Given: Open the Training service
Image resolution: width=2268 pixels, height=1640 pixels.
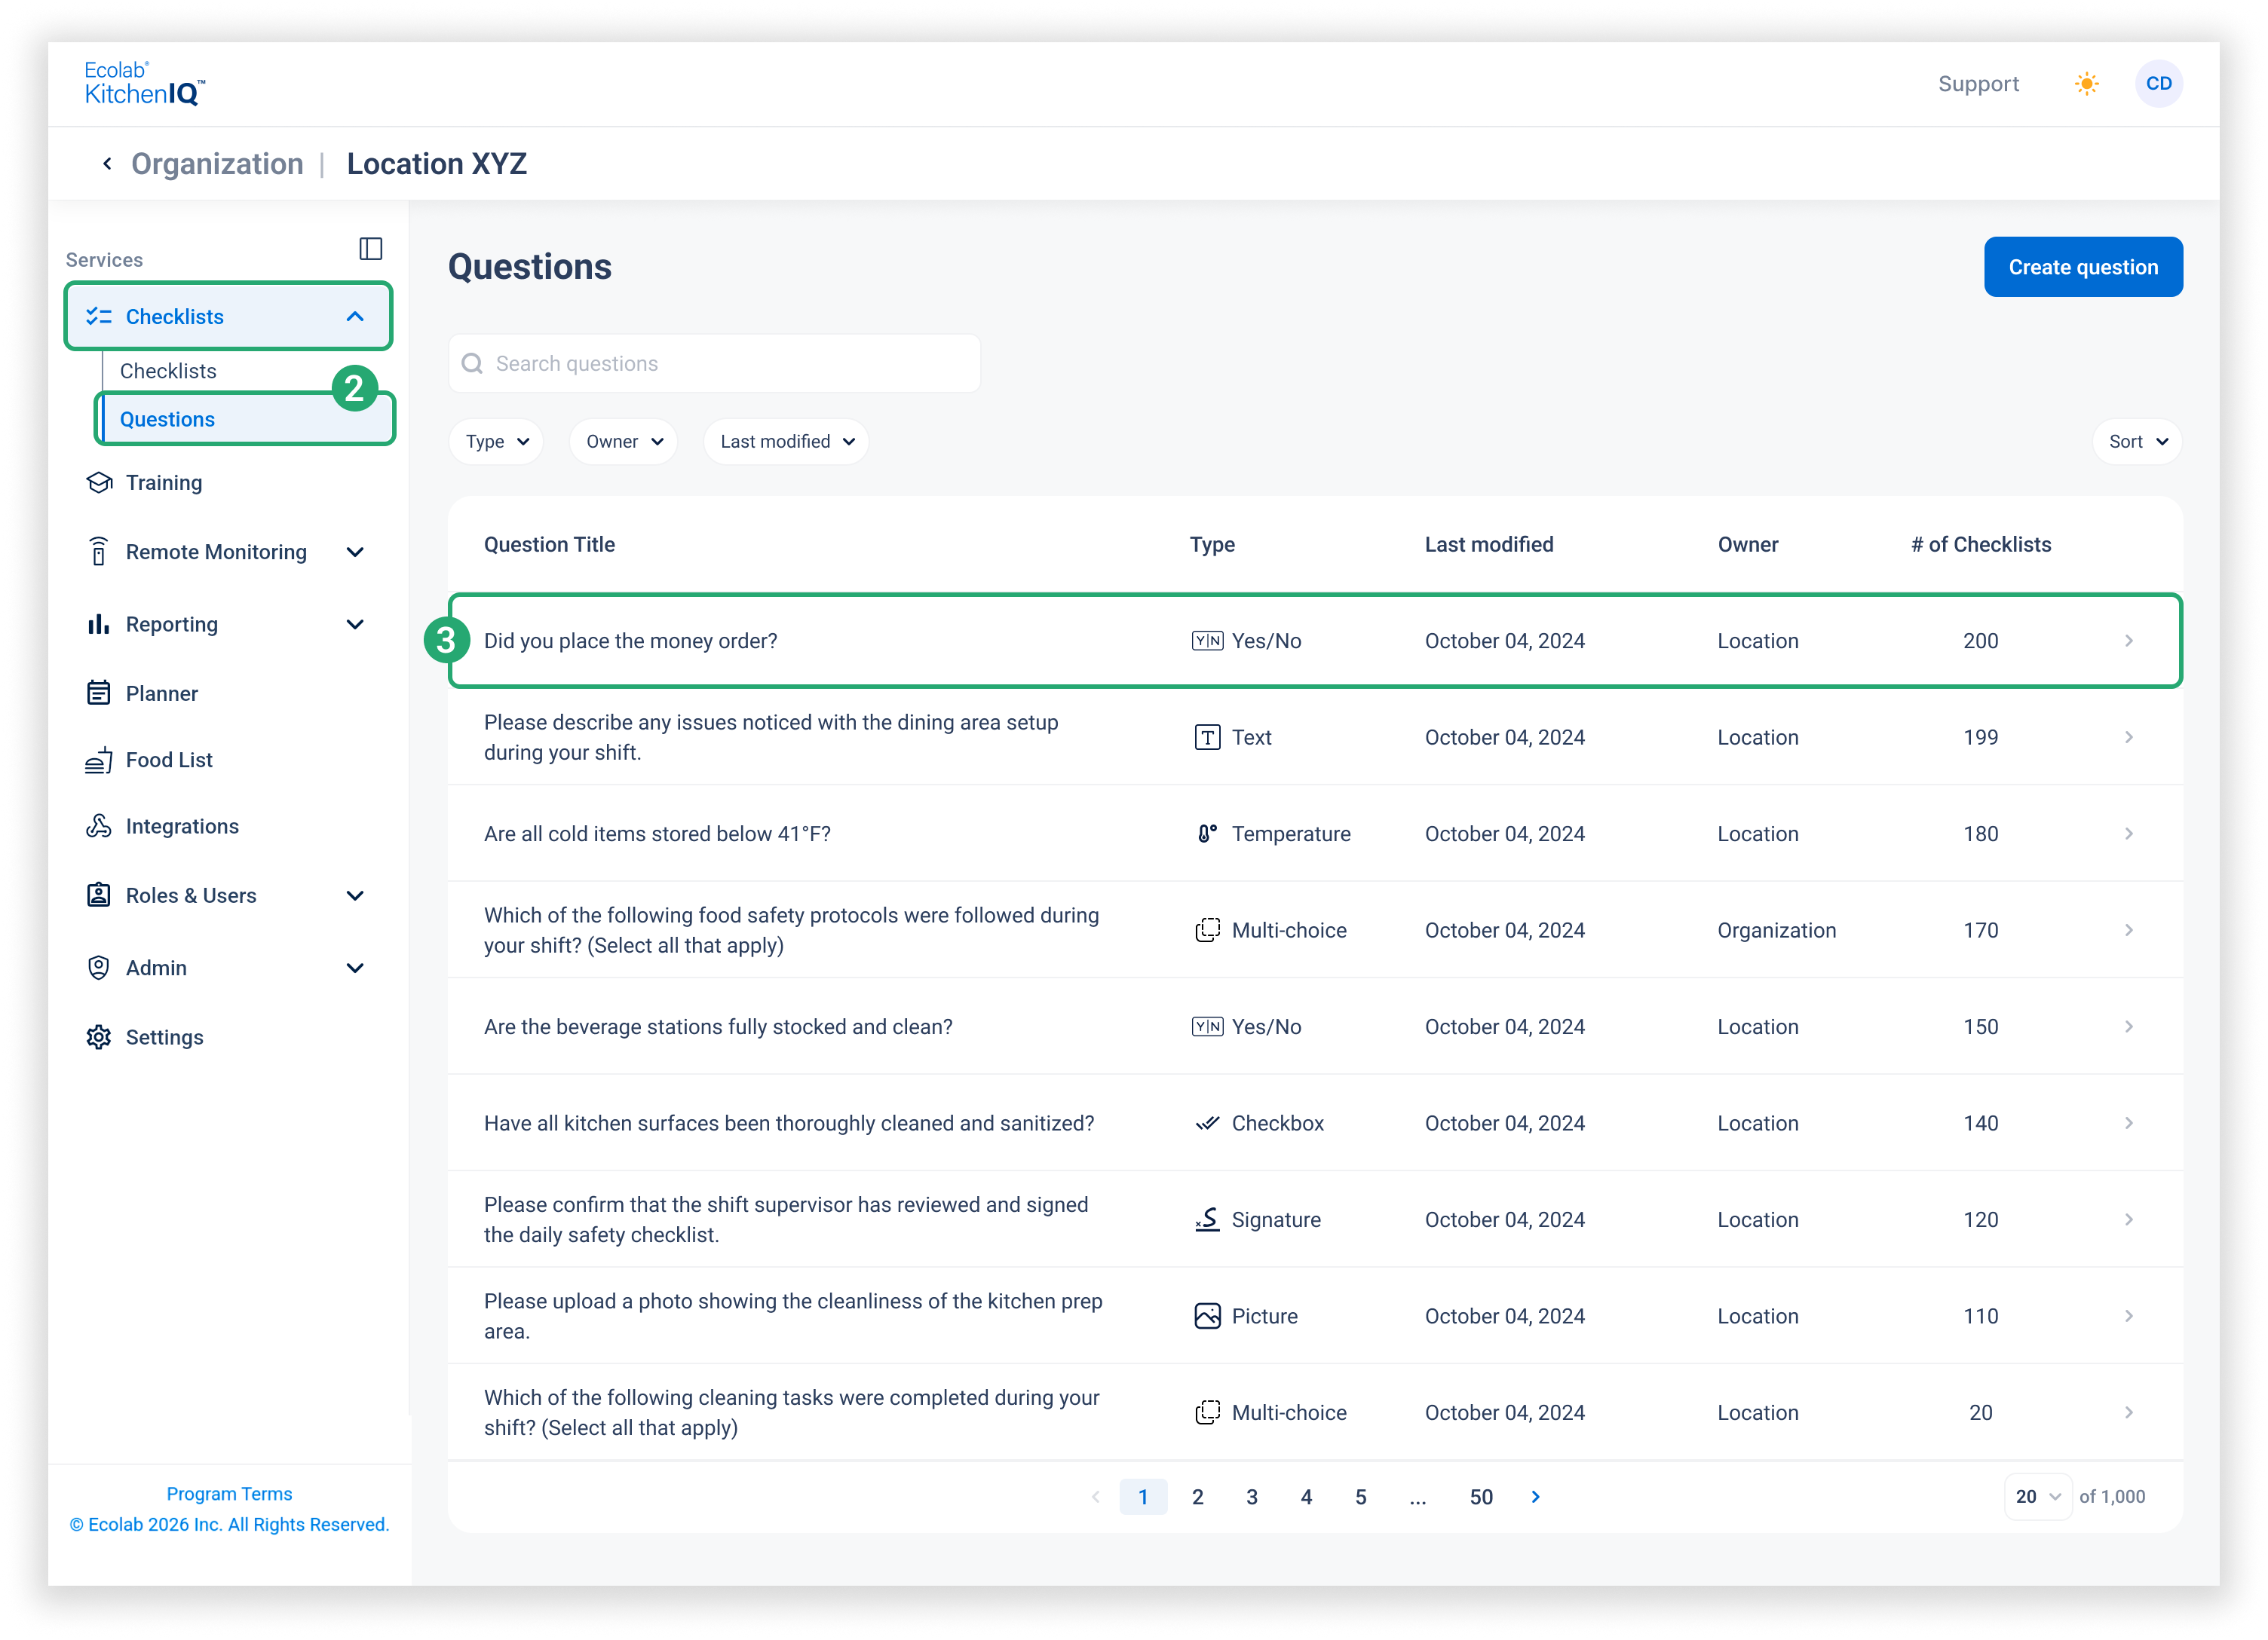Looking at the screenshot, I should 164,482.
